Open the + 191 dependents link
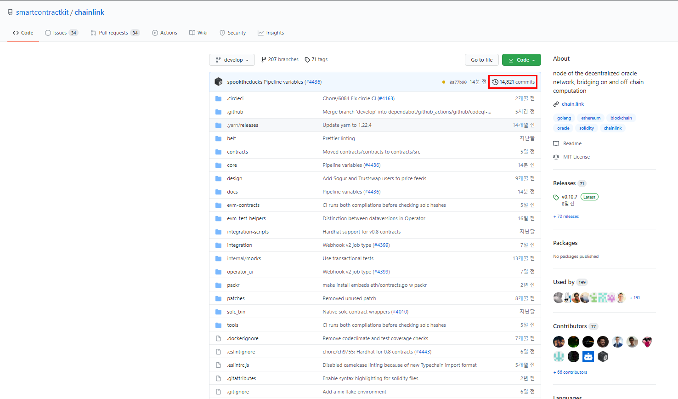 coord(635,298)
